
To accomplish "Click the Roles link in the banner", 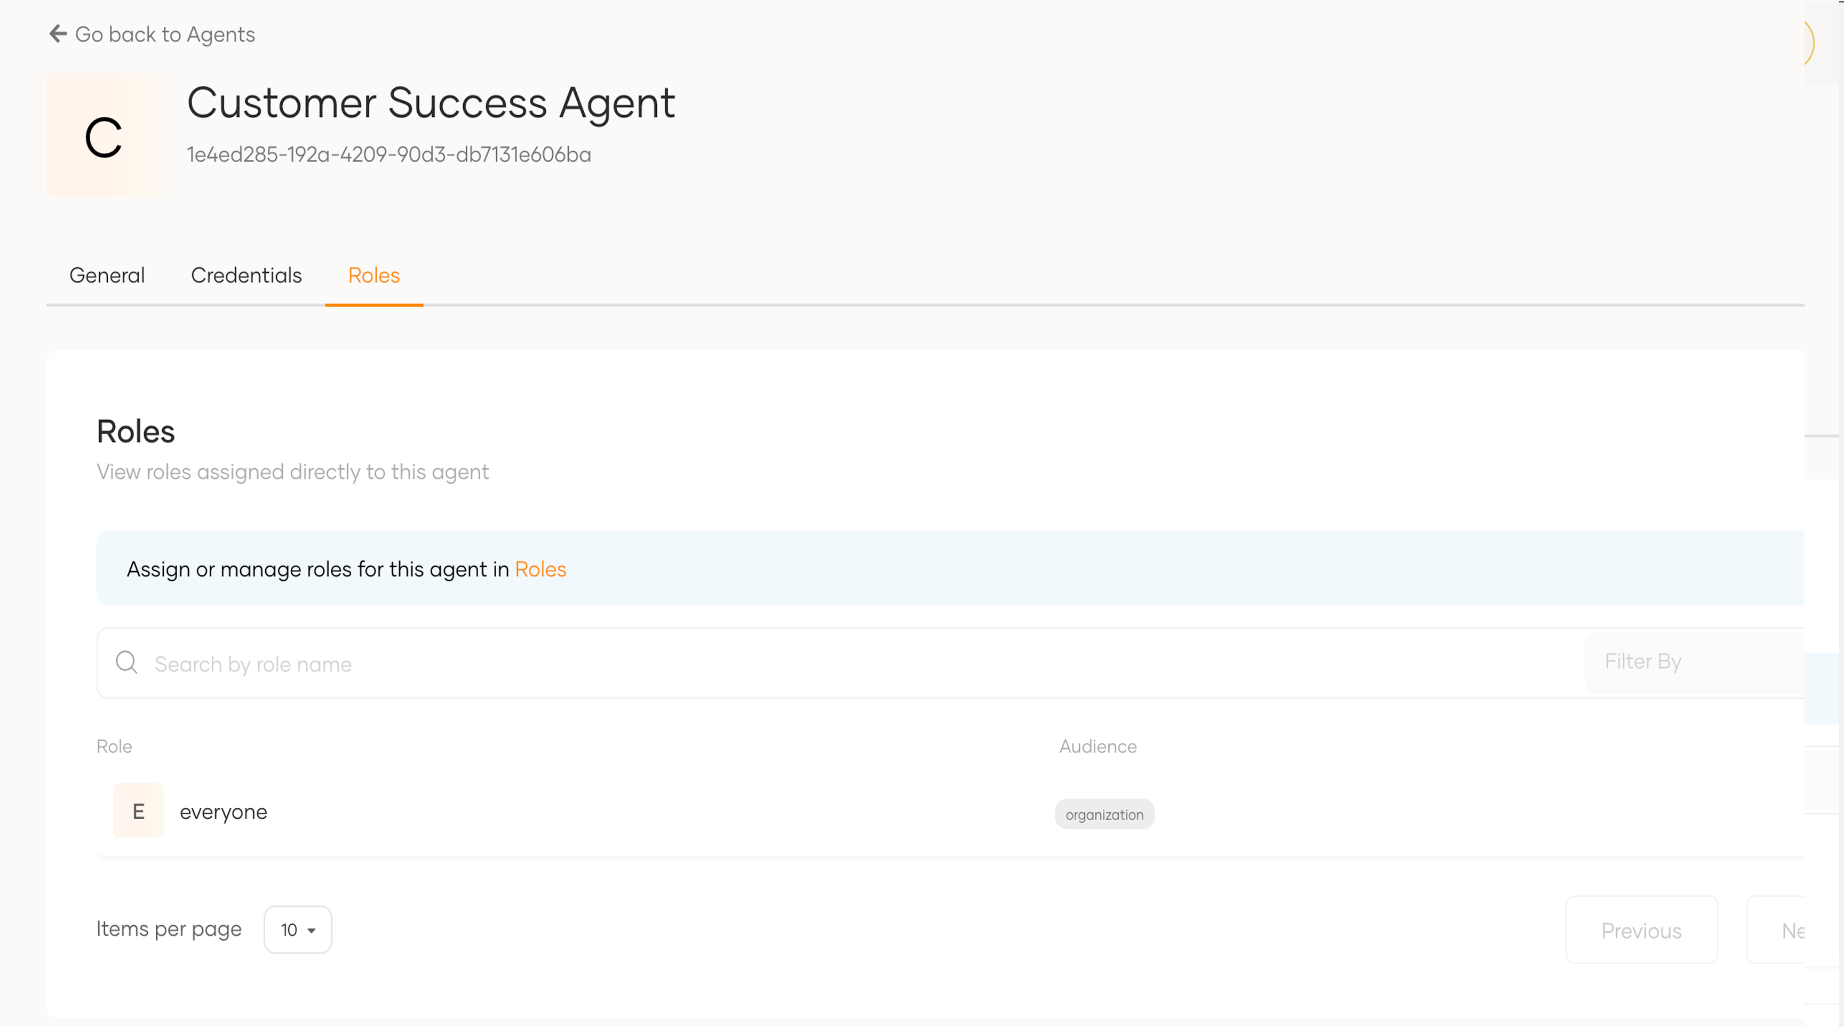I will tap(541, 569).
